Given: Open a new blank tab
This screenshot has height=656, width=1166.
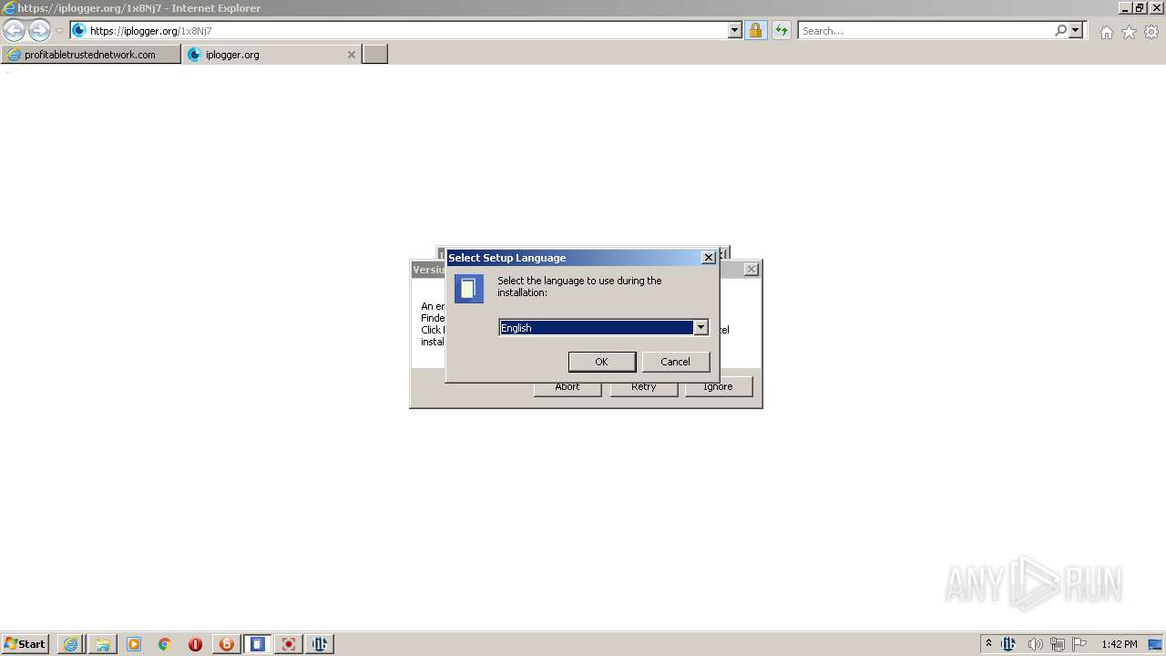Looking at the screenshot, I should [x=375, y=55].
